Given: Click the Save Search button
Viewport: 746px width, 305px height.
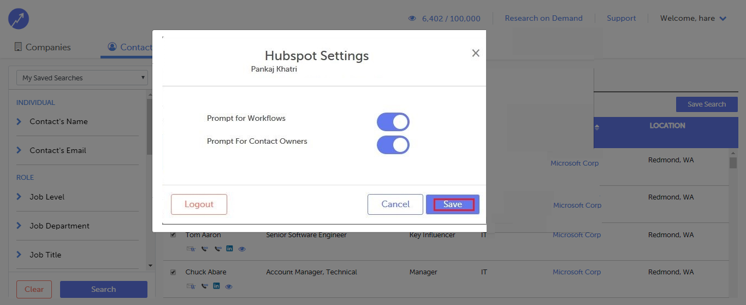Looking at the screenshot, I should tap(707, 104).
